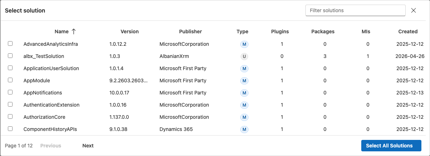
Task: Click the ascending sort arrow beside Name
Action: coord(74,31)
